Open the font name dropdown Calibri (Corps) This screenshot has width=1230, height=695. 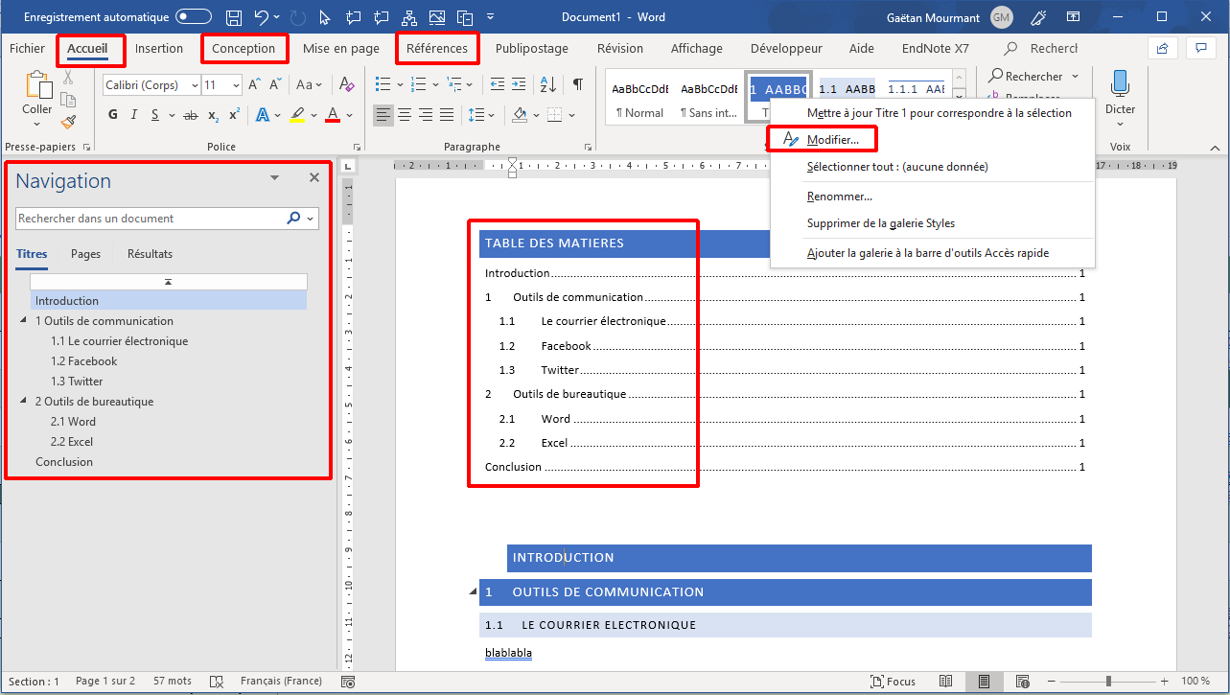click(195, 85)
